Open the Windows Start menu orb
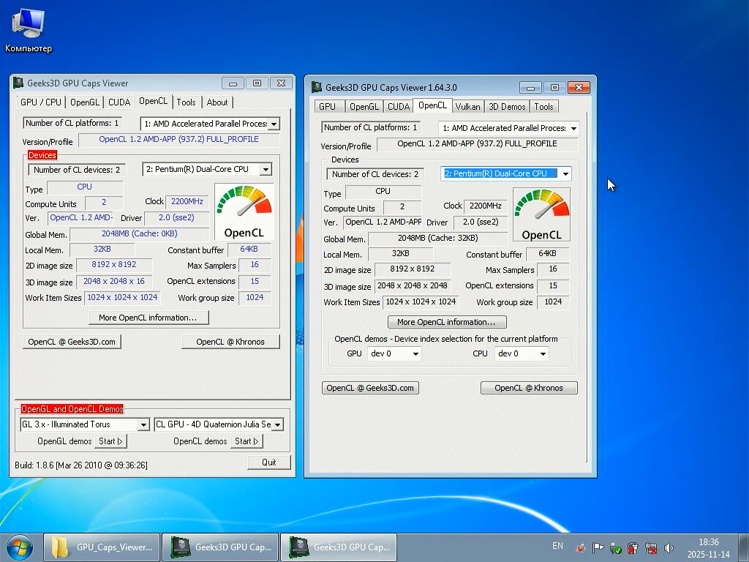 20,547
